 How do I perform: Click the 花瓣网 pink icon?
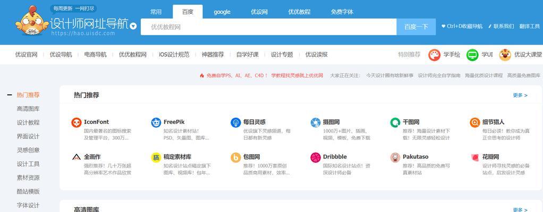tap(475, 157)
